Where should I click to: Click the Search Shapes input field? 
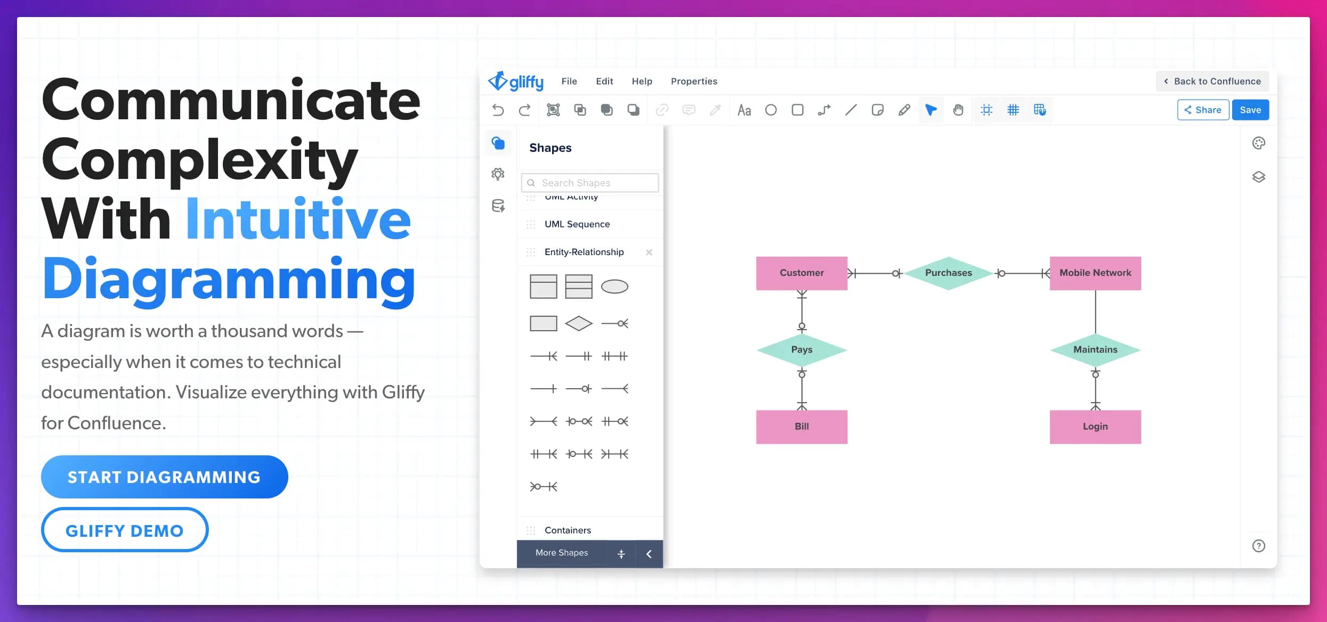[590, 183]
